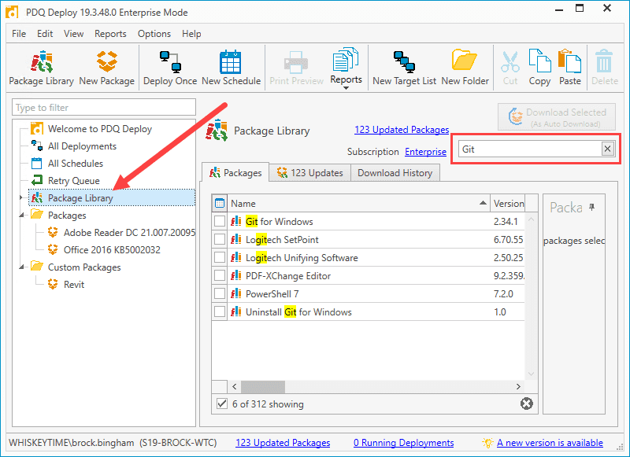This screenshot has width=630, height=457.
Task: Click A new version is available link
Action: point(550,443)
